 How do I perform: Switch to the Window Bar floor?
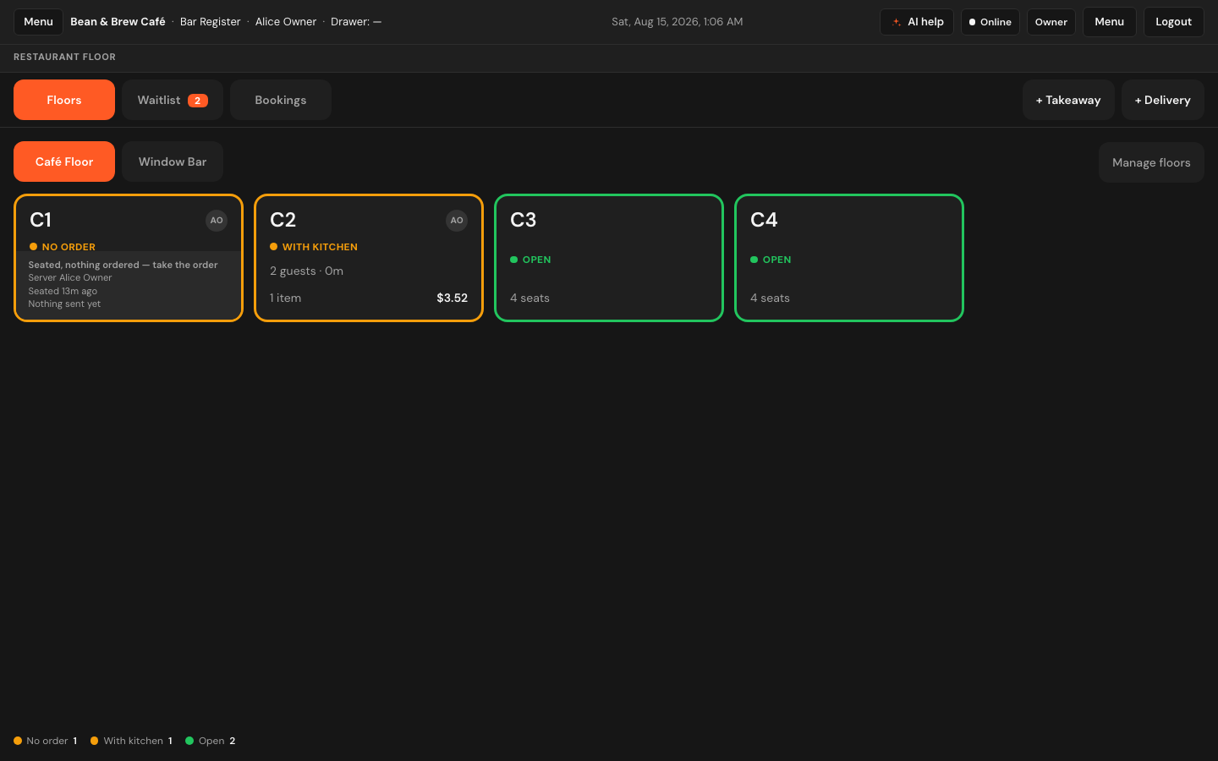tap(173, 162)
